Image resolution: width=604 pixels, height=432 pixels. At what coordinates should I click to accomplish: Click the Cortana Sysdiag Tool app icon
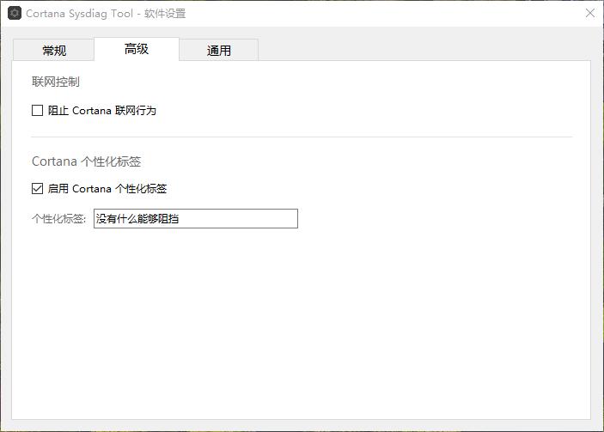[x=15, y=13]
